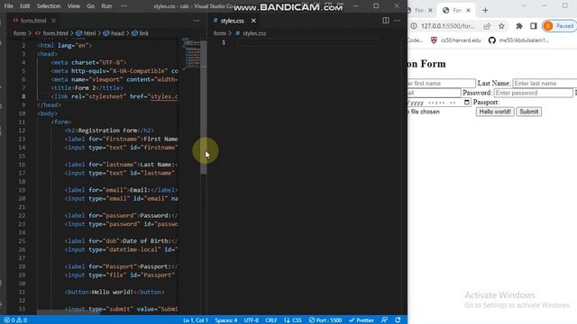The width and height of the screenshot is (577, 324).
Task: Select the head breadcrumb item
Action: [x=114, y=33]
